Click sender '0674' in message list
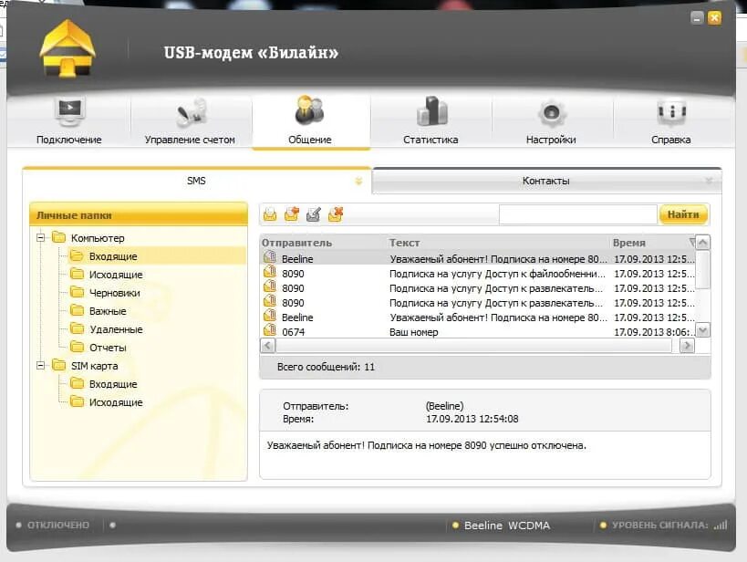The image size is (747, 562). tap(293, 332)
